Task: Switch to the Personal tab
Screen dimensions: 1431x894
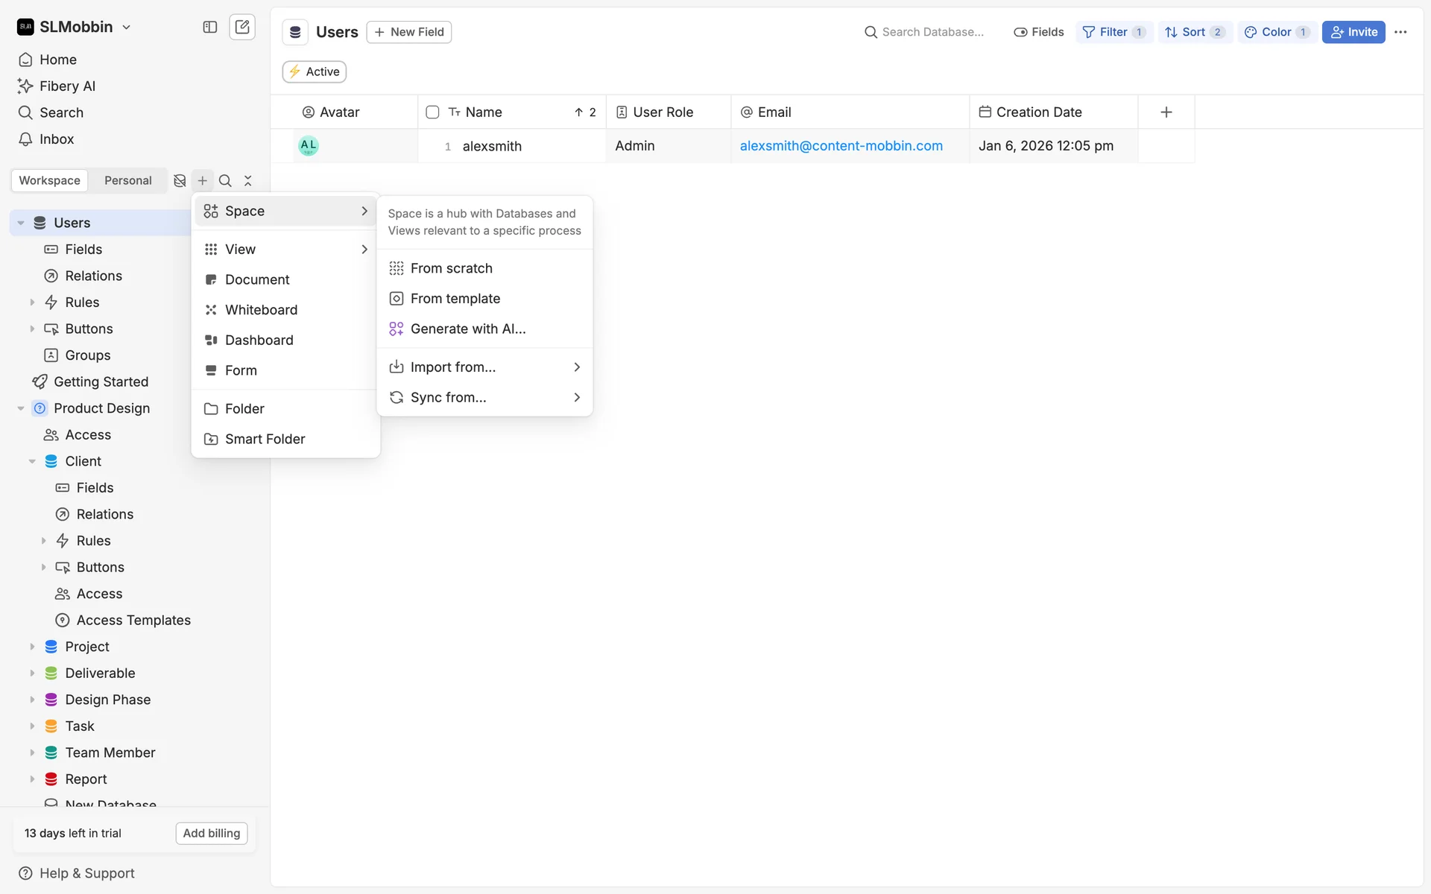Action: point(127,180)
